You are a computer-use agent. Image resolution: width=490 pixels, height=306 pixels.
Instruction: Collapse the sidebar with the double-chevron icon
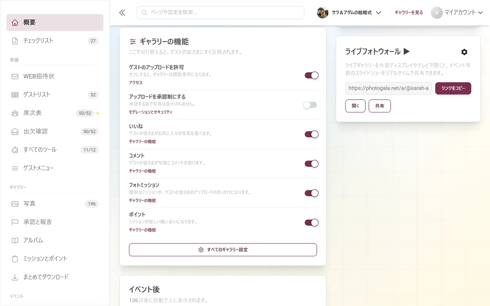coord(122,13)
